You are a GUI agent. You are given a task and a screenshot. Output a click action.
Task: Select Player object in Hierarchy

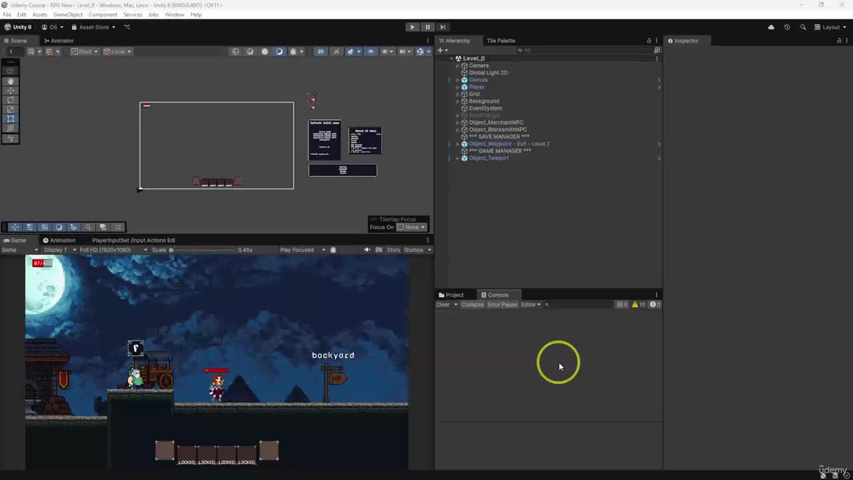[476, 87]
